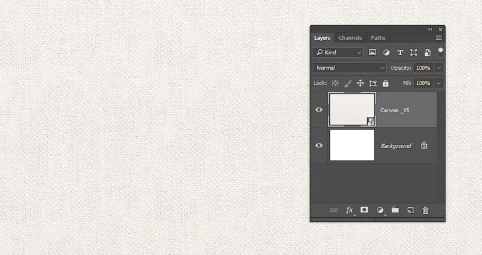Hide the Canvas _15 layer

click(318, 110)
